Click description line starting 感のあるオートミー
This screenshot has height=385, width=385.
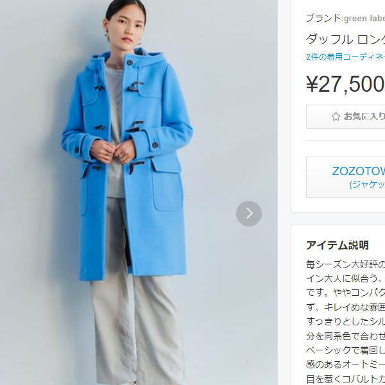(345, 364)
